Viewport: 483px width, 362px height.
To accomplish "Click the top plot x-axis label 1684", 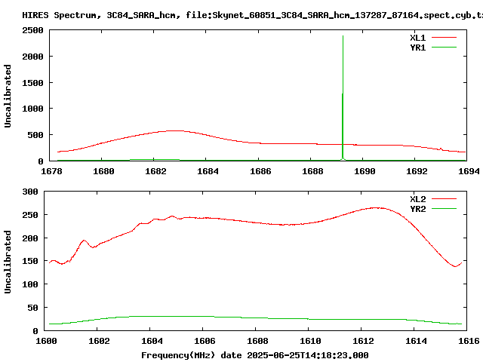I will coord(208,171).
